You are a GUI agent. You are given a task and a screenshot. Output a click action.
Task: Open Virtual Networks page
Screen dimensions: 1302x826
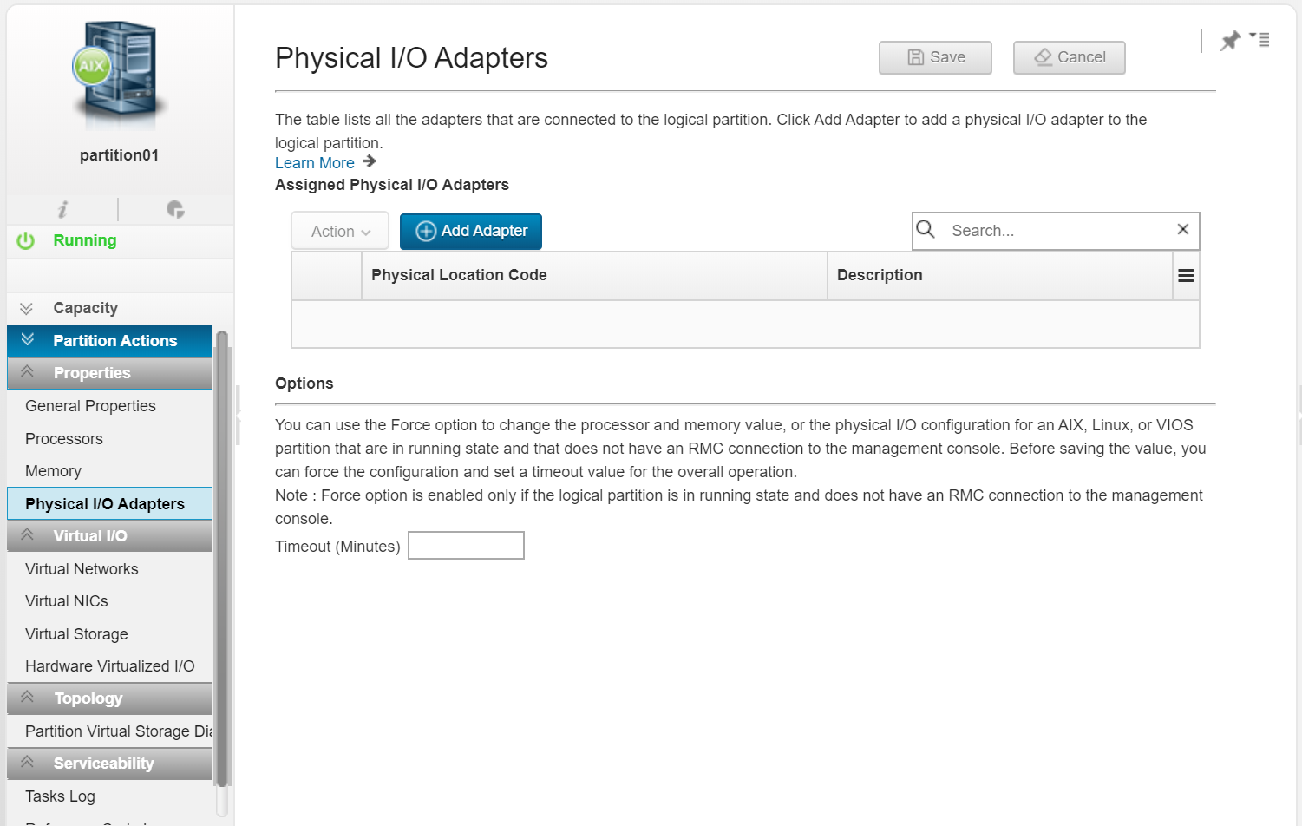pyautogui.click(x=82, y=569)
